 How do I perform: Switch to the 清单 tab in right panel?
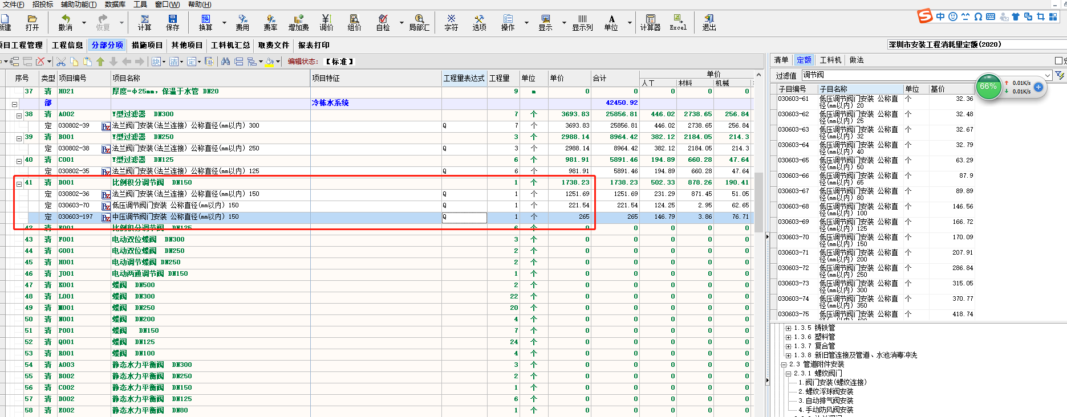[781, 60]
